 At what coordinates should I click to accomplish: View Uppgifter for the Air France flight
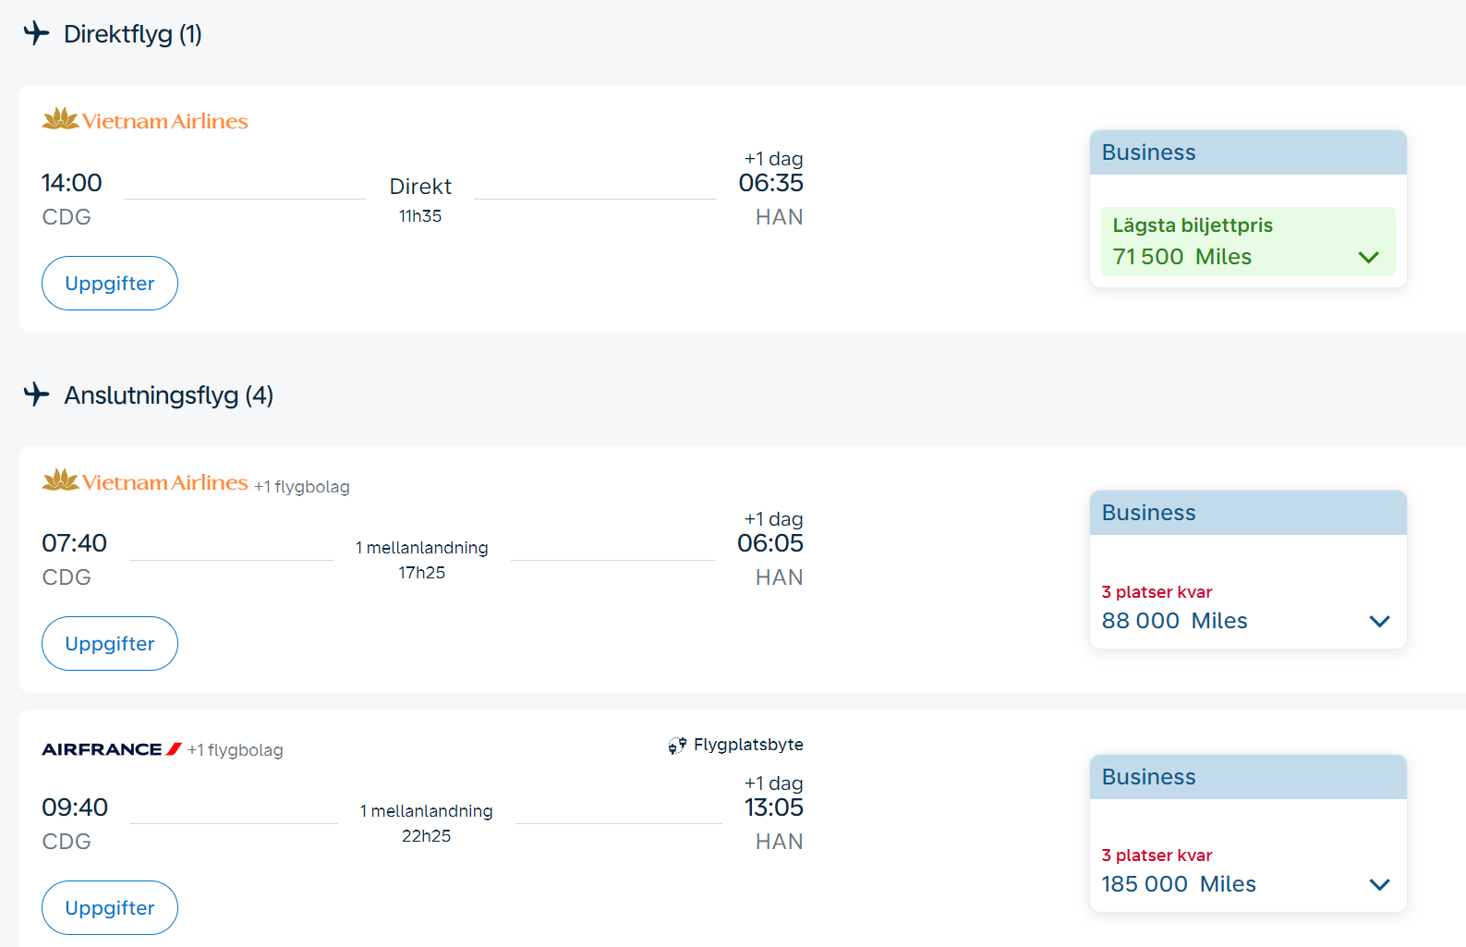pyautogui.click(x=110, y=908)
